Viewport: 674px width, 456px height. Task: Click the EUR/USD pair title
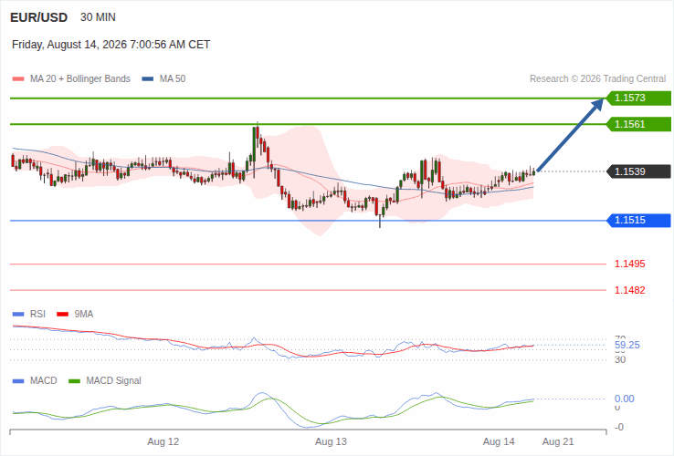38,17
